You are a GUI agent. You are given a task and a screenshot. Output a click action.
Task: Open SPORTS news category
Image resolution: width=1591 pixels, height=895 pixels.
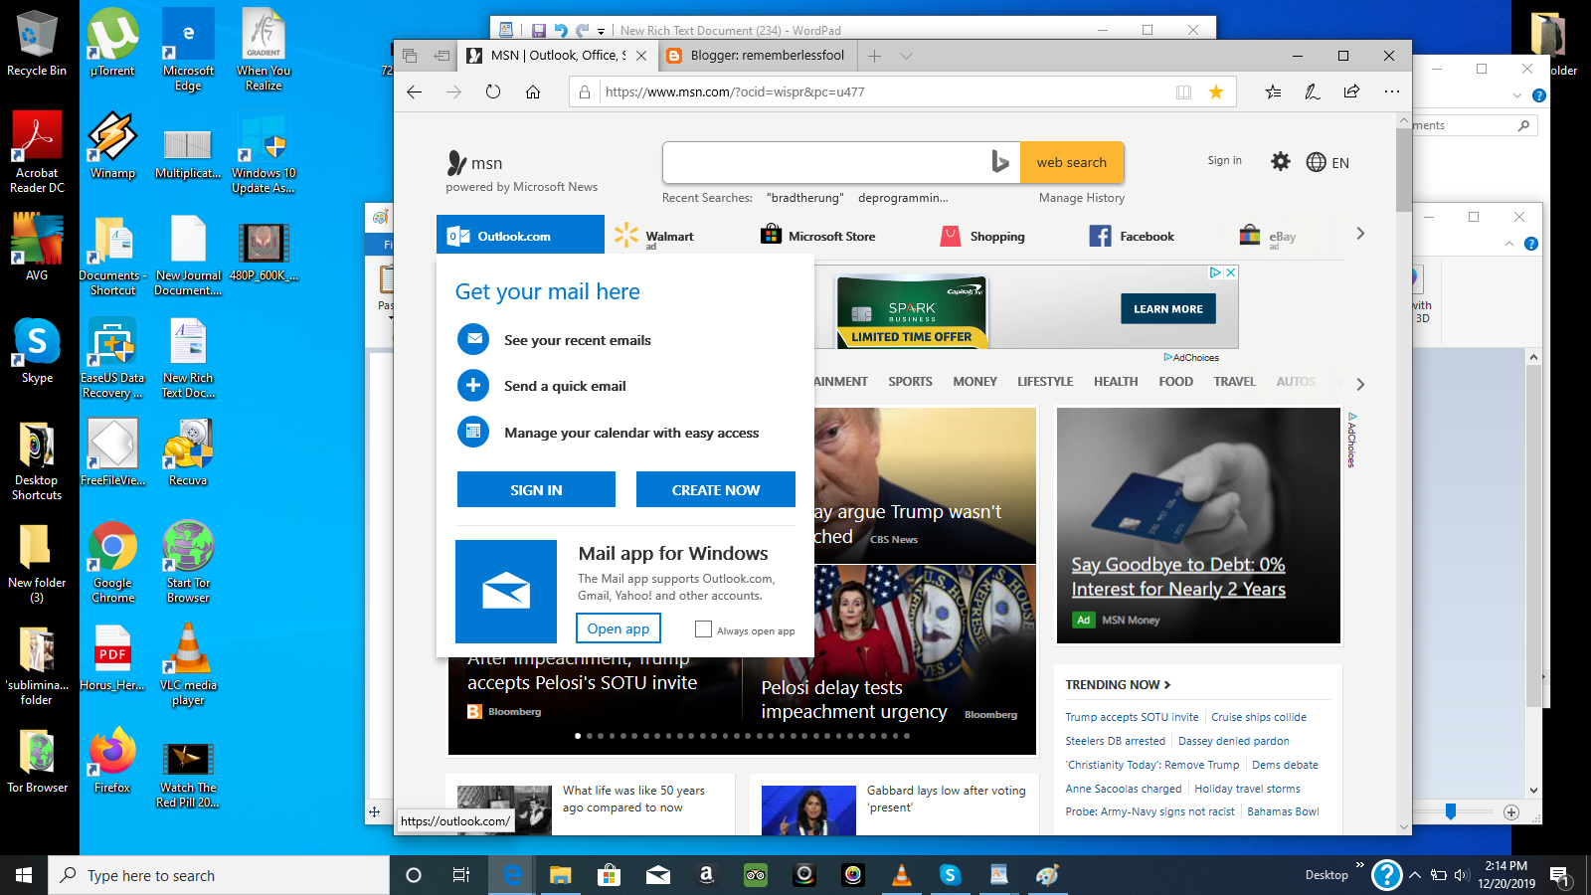tap(910, 382)
